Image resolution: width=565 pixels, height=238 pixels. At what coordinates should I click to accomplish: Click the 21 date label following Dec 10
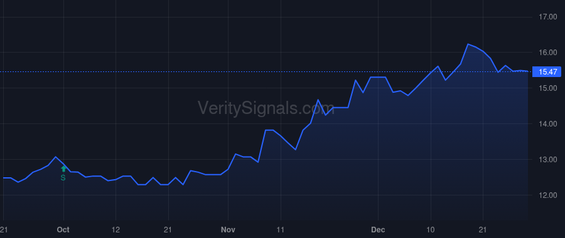point(483,230)
